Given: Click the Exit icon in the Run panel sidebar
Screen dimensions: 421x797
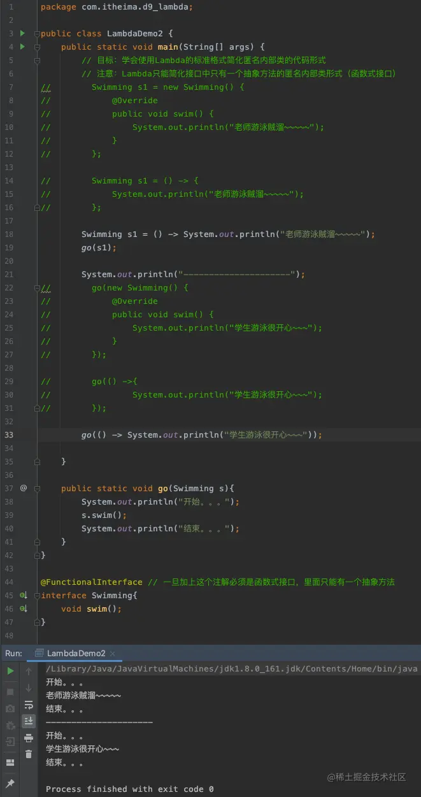Looking at the screenshot, I should coord(10,742).
